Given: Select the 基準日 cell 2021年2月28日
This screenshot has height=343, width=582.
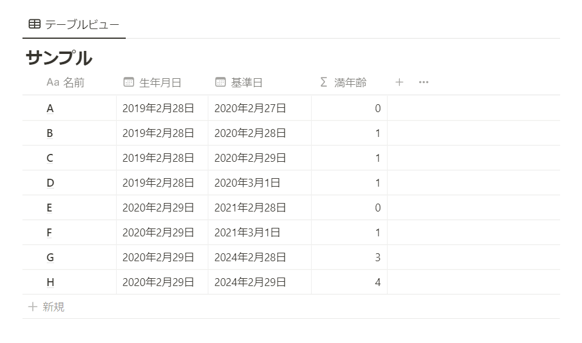Looking at the screenshot, I should coord(259,207).
